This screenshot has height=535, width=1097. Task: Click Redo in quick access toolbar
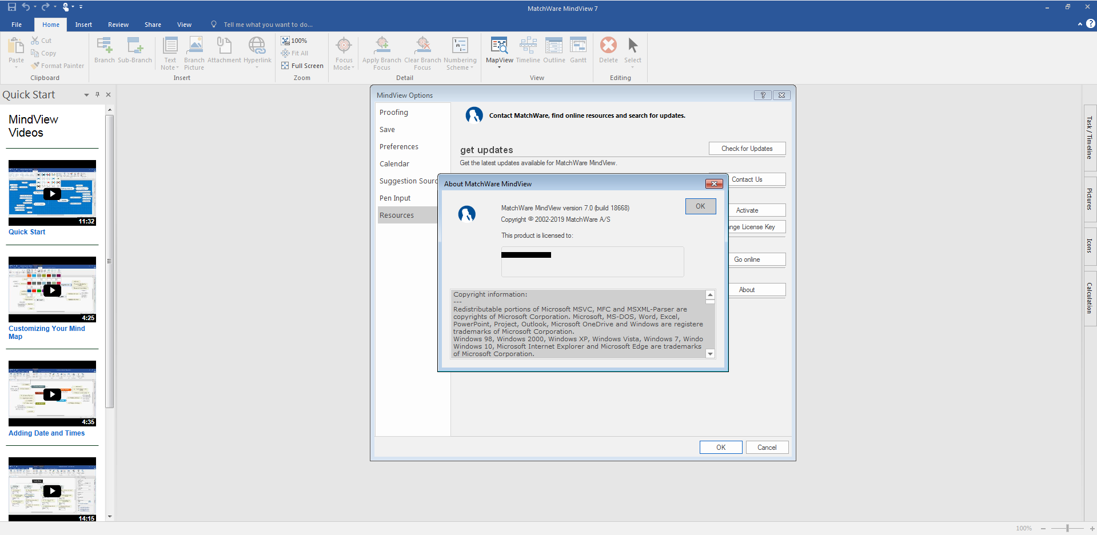45,7
